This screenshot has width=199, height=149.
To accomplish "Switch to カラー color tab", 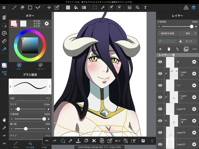I will [x=19, y=66].
